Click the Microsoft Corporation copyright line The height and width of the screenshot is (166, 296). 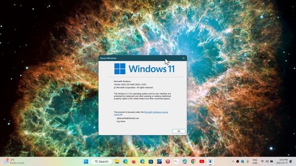point(134,88)
